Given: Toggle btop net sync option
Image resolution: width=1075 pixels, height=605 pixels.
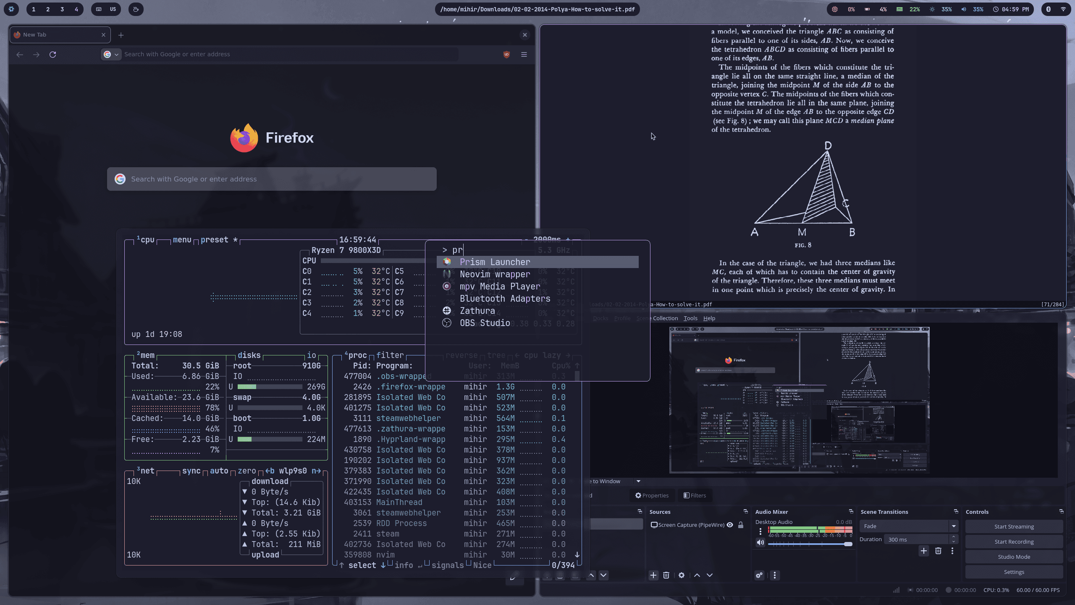Looking at the screenshot, I should (x=191, y=471).
